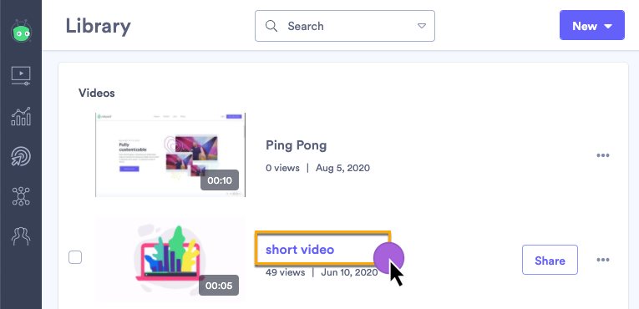
Task: Open the integrations network sidebar icon
Action: point(21,196)
